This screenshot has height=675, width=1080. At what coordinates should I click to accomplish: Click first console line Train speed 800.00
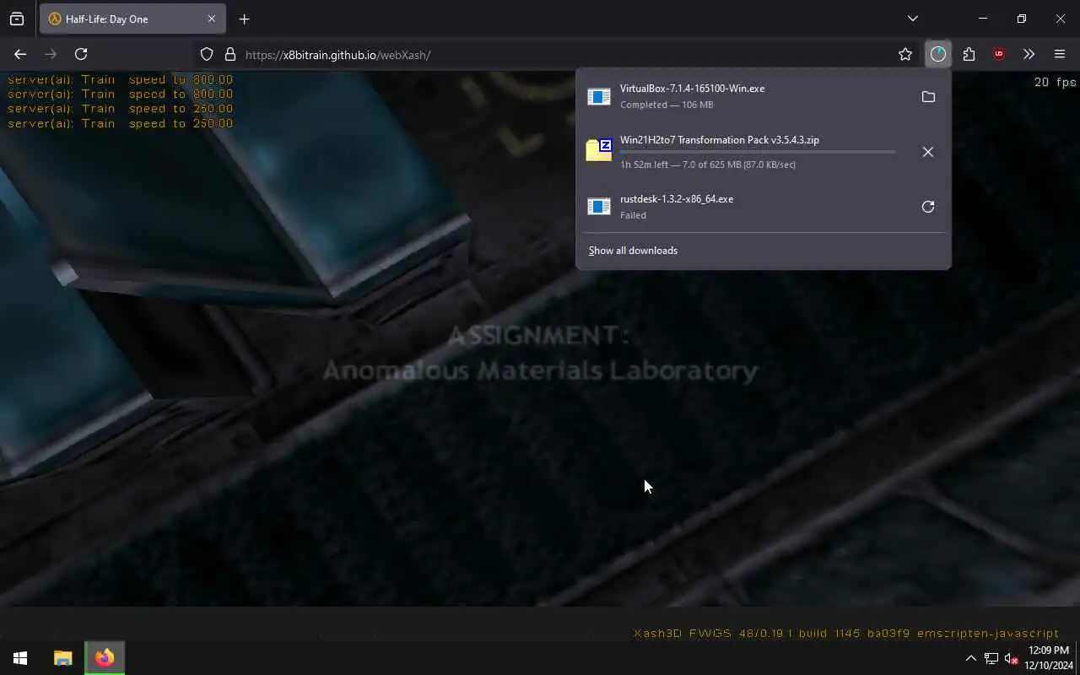[120, 79]
